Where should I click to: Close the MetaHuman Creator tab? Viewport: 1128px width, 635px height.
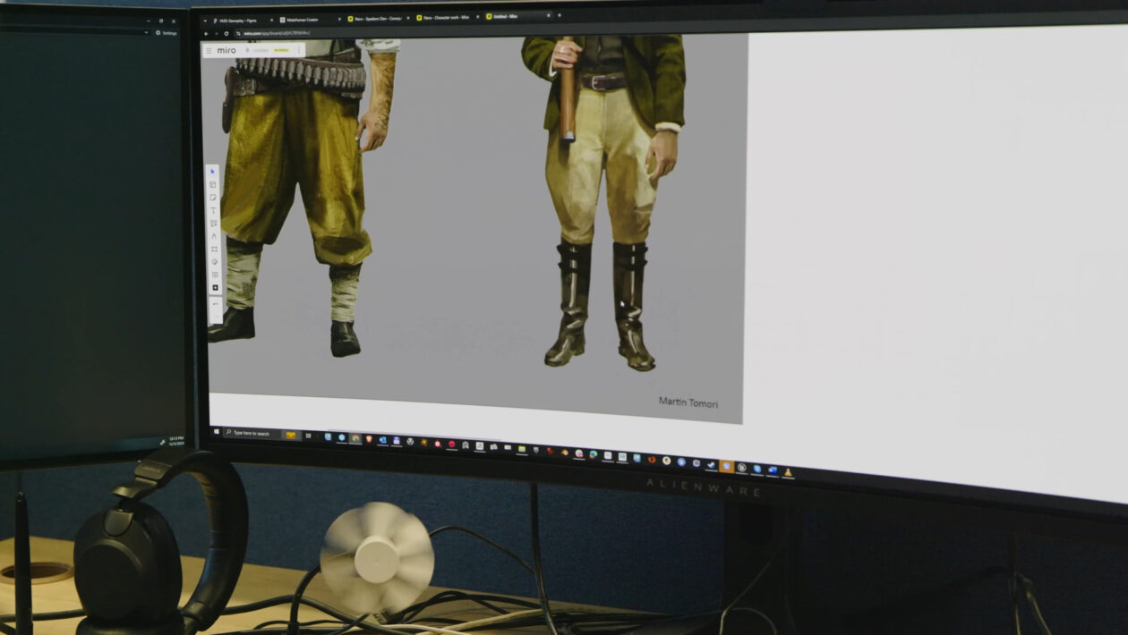[338, 19]
